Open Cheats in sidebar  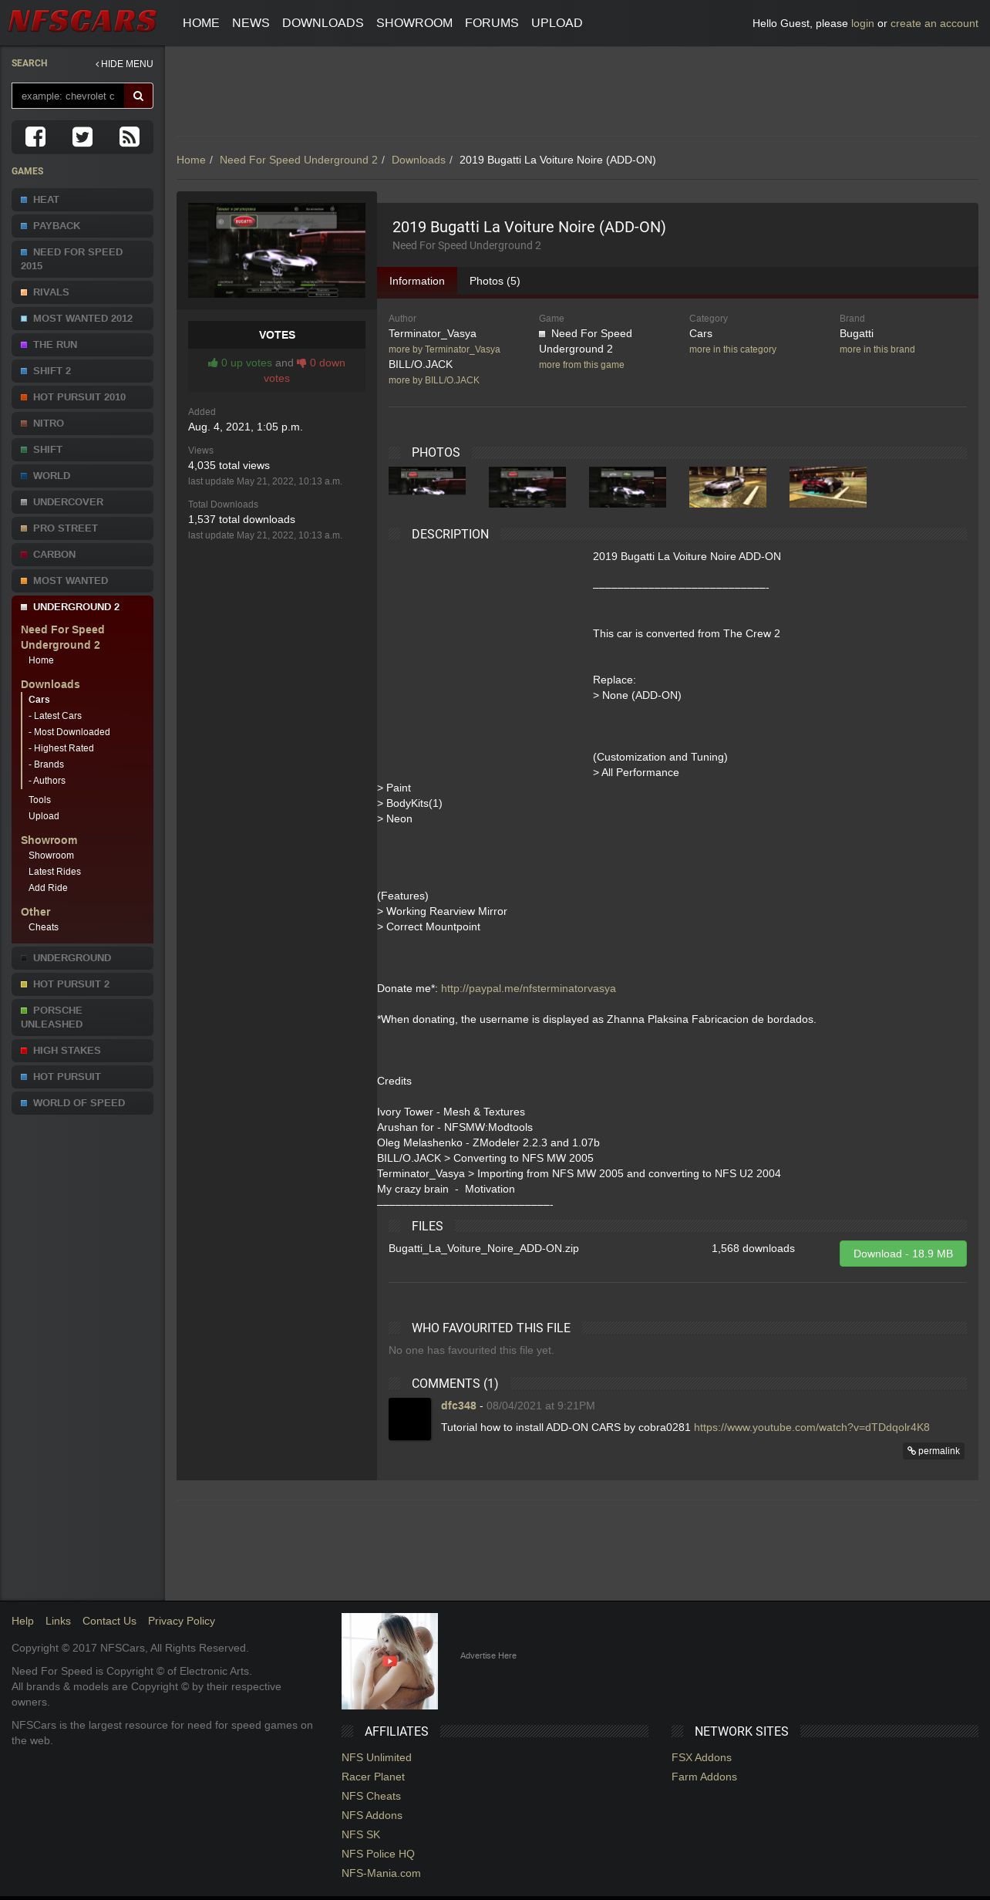click(43, 927)
